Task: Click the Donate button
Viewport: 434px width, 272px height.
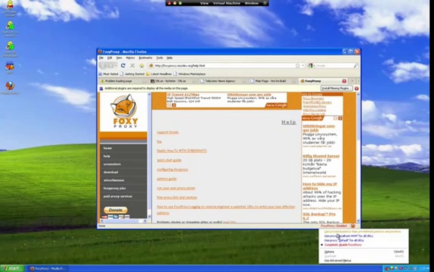Action: coord(115,210)
